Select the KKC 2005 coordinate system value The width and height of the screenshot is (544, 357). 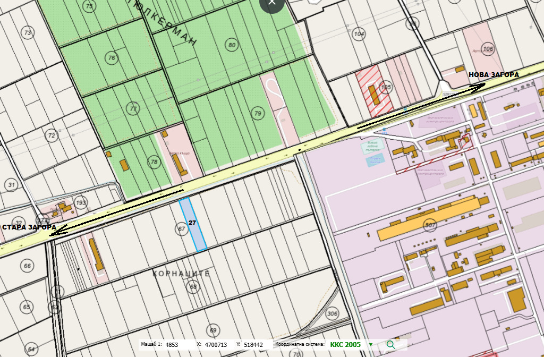(x=345, y=345)
